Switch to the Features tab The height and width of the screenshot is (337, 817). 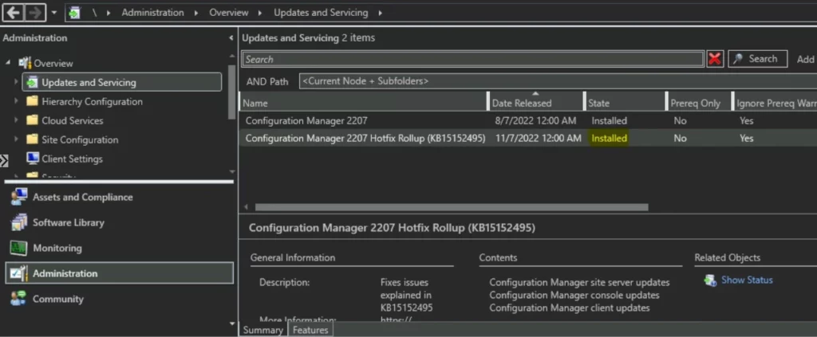310,330
